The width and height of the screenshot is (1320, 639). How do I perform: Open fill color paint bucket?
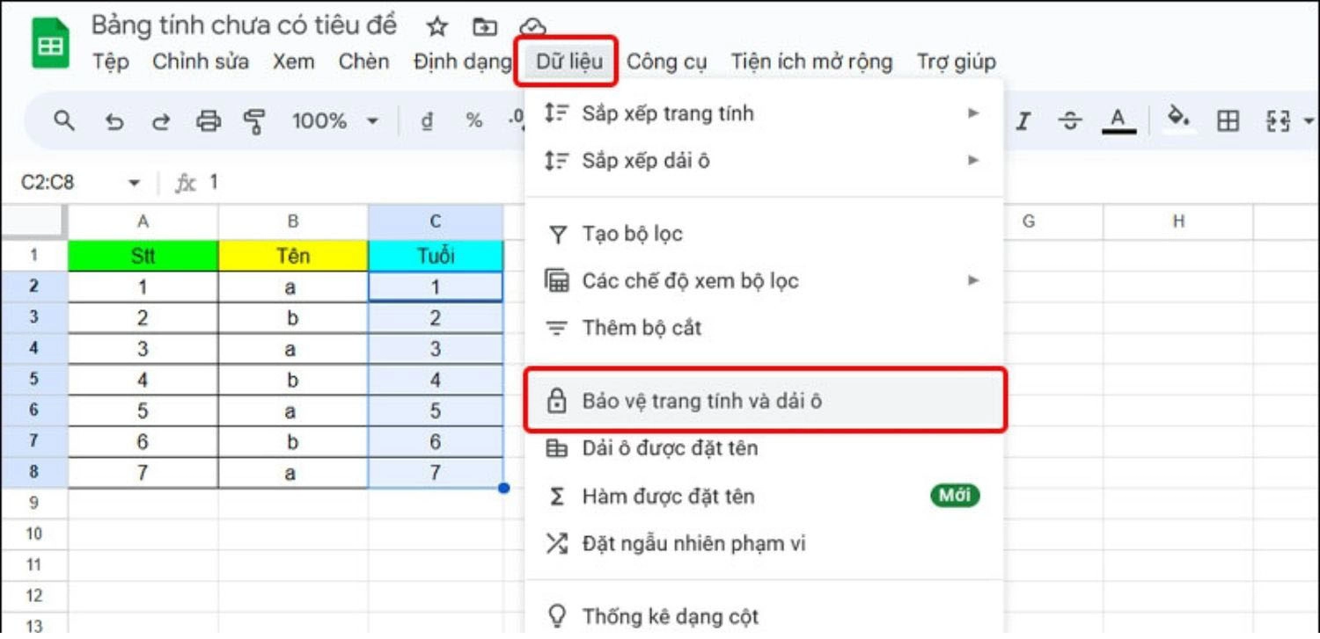pyautogui.click(x=1178, y=120)
